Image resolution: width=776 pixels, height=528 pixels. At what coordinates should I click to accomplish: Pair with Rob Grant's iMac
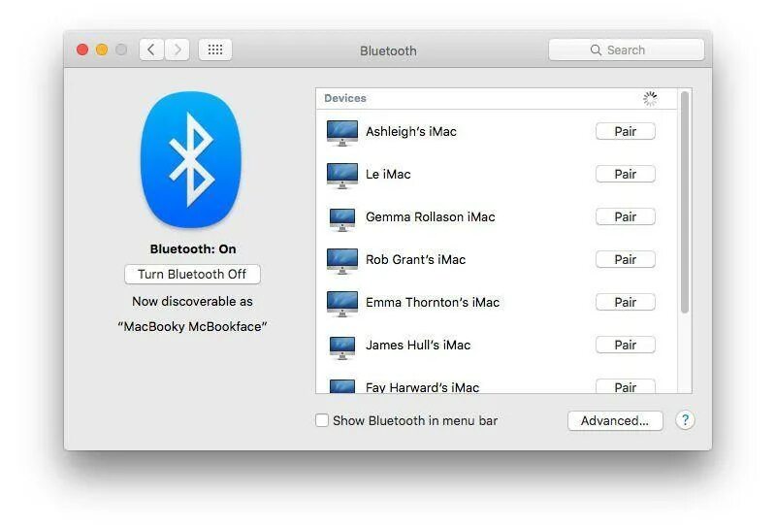(x=626, y=259)
